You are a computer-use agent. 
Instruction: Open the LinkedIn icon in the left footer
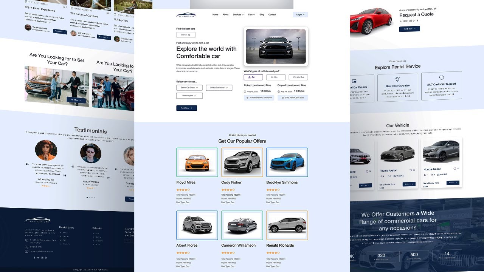click(47, 258)
